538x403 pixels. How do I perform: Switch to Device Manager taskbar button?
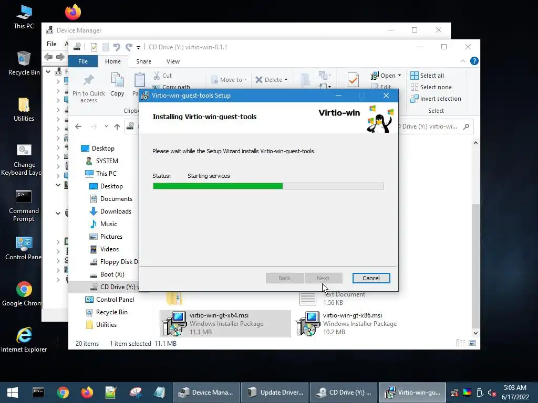click(206, 393)
